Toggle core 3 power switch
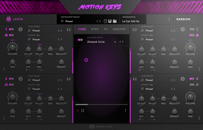The height and width of the screenshot is (130, 203). (x=11, y=79)
